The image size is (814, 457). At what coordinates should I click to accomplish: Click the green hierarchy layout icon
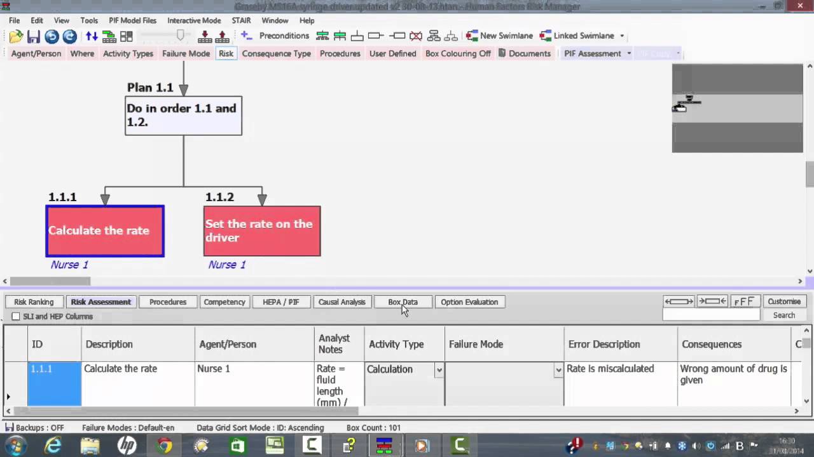click(109, 36)
